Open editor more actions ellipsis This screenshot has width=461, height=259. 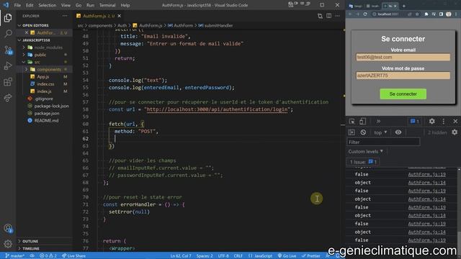click(338, 16)
